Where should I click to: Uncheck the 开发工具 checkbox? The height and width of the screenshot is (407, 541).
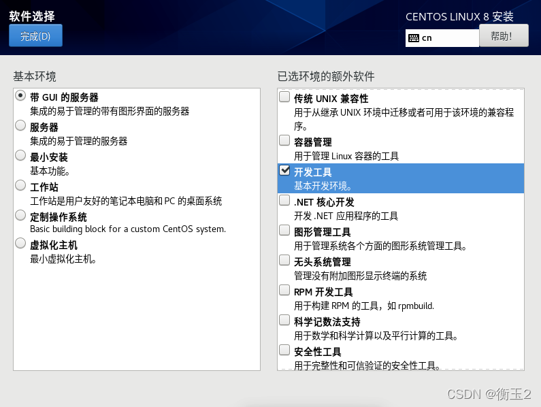[x=284, y=170]
